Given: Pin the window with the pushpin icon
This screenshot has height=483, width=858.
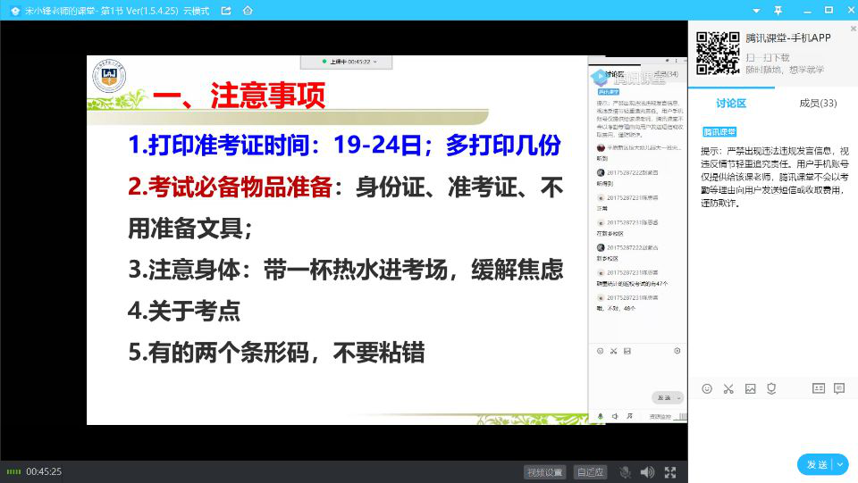Looking at the screenshot, I should tap(778, 10).
